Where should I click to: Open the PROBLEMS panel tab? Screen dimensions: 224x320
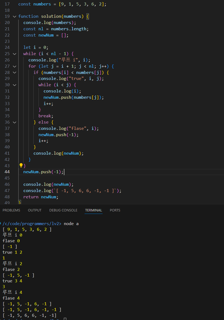(11, 210)
